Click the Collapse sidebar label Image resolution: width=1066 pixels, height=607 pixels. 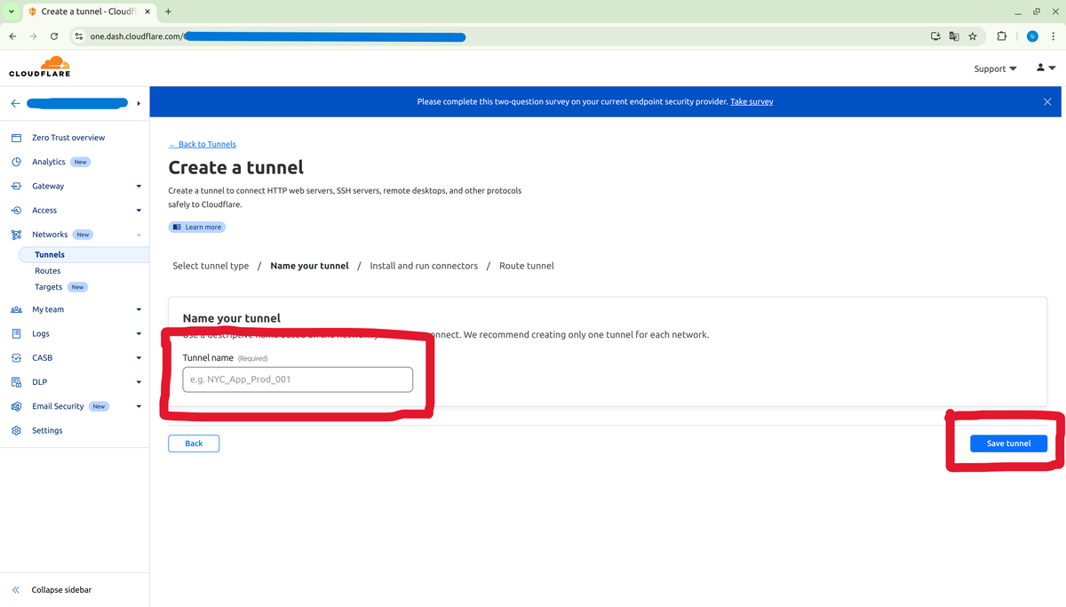tap(61, 590)
